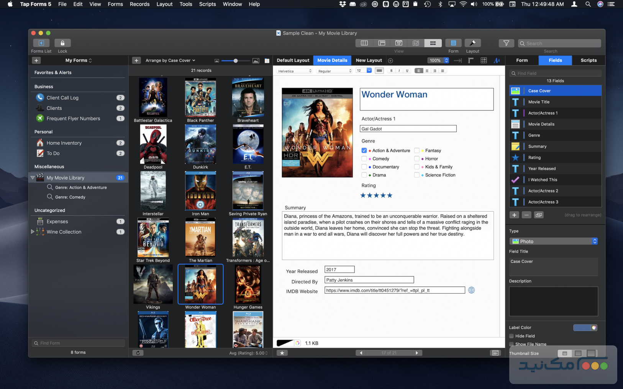
Task: Click the star icon in the bottom bar
Action: click(x=282, y=353)
